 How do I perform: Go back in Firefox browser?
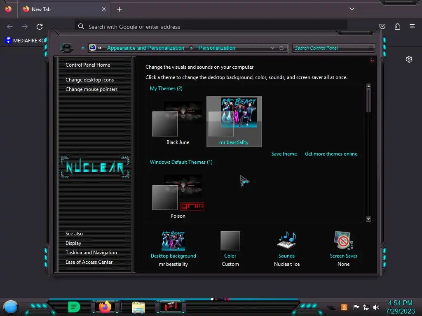(x=10, y=27)
